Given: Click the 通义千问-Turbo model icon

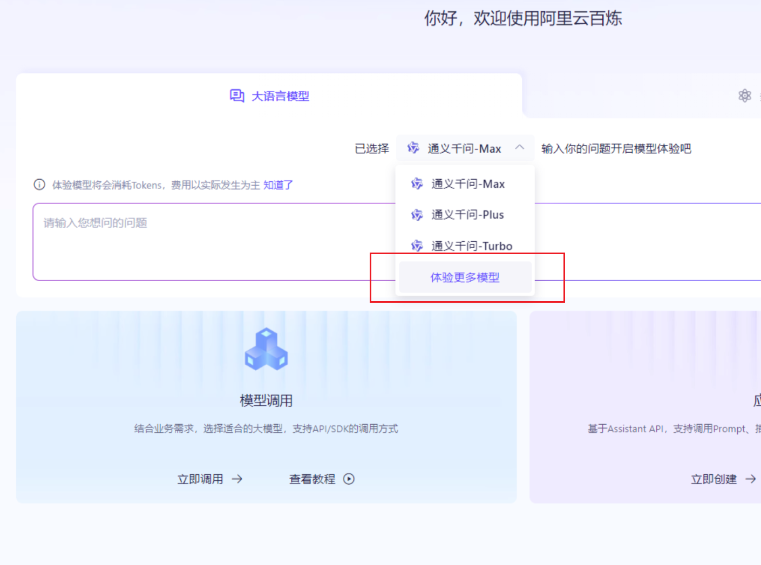Looking at the screenshot, I should pos(417,246).
